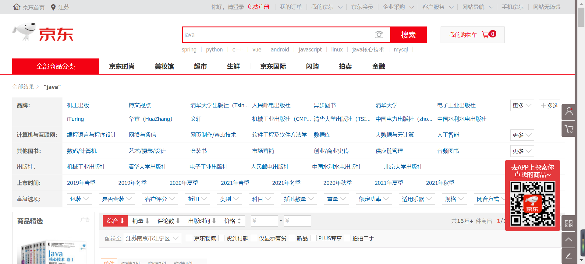Click the page vertical scrollbar thumb

(x=581, y=17)
